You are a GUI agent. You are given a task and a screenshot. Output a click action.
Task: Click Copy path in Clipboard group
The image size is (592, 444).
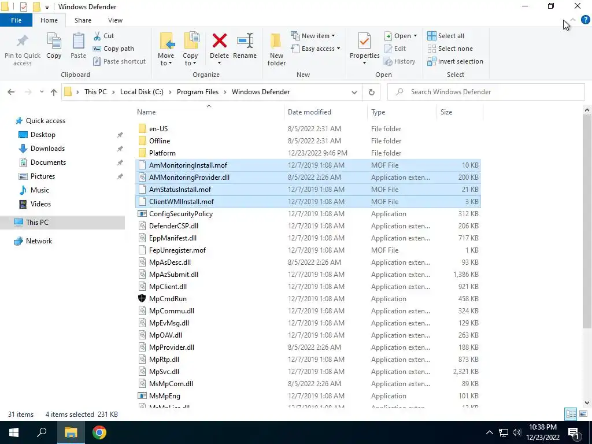tap(114, 49)
